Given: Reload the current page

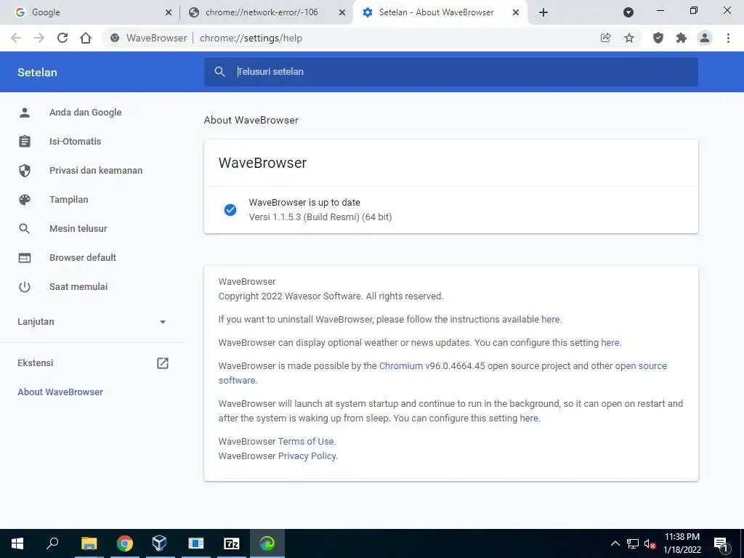Looking at the screenshot, I should (x=62, y=38).
